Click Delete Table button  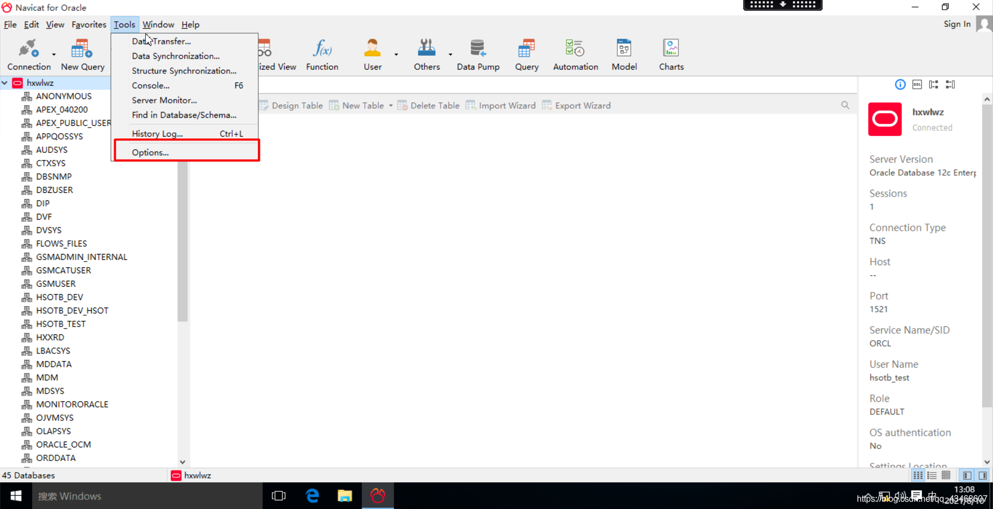pos(429,106)
